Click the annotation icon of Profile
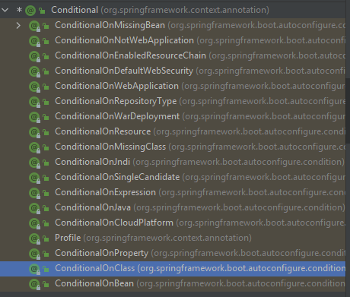The image size is (350, 297). pyautogui.click(x=34, y=239)
